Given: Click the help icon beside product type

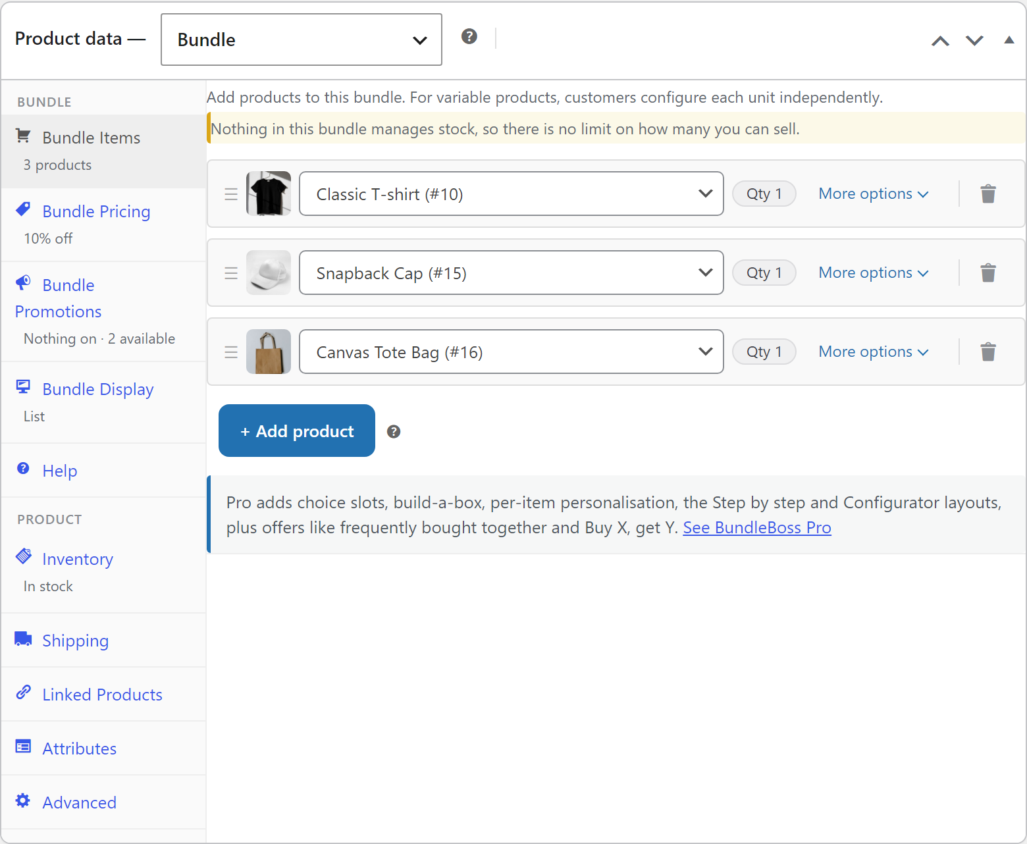Looking at the screenshot, I should (x=469, y=36).
